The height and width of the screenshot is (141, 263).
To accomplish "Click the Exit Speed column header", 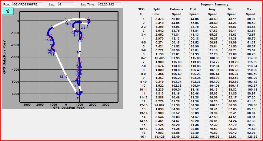I will (194, 12).
